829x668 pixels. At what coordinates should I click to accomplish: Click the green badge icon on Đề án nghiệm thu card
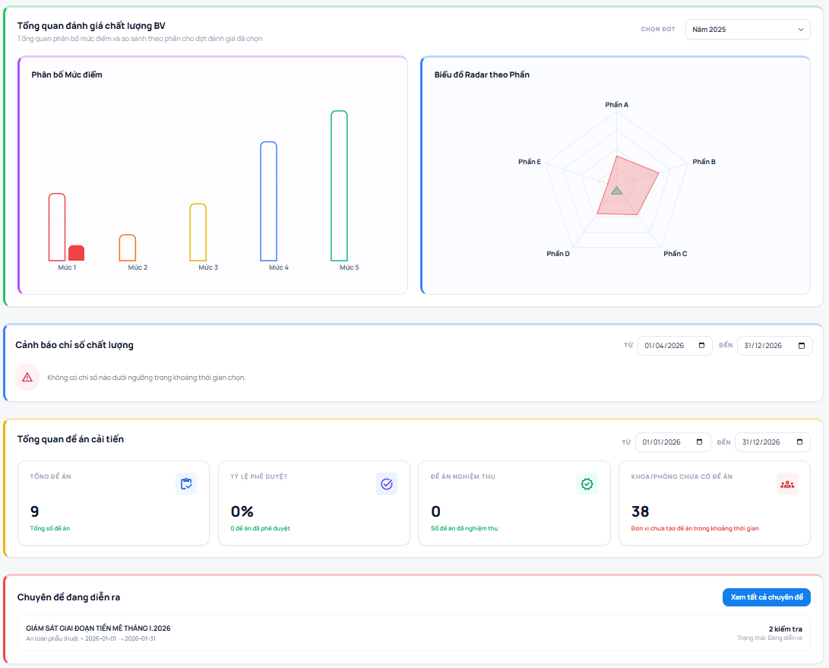tap(587, 484)
